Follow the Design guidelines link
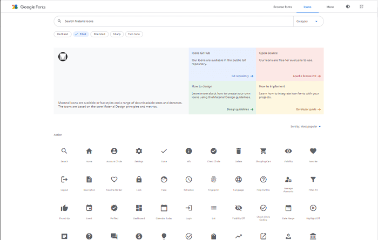The image size is (378, 240). click(x=240, y=109)
